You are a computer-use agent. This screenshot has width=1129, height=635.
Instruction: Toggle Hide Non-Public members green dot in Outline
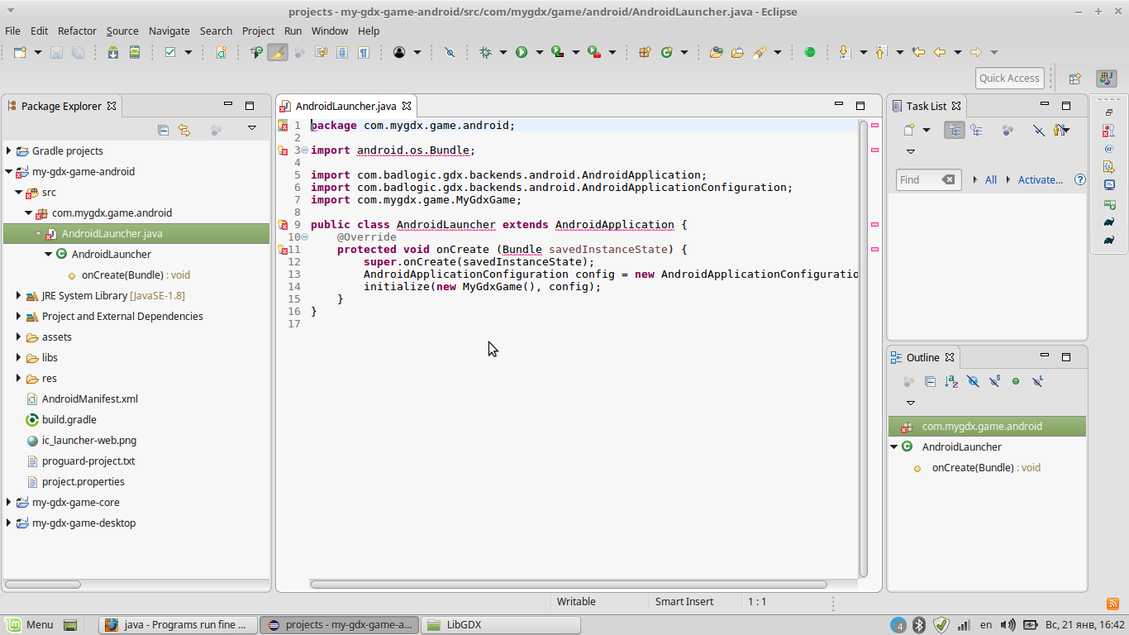pos(1016,381)
